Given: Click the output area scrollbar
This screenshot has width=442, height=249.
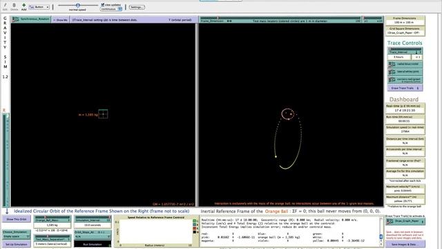Looking at the screenshot, I should point(381,232).
